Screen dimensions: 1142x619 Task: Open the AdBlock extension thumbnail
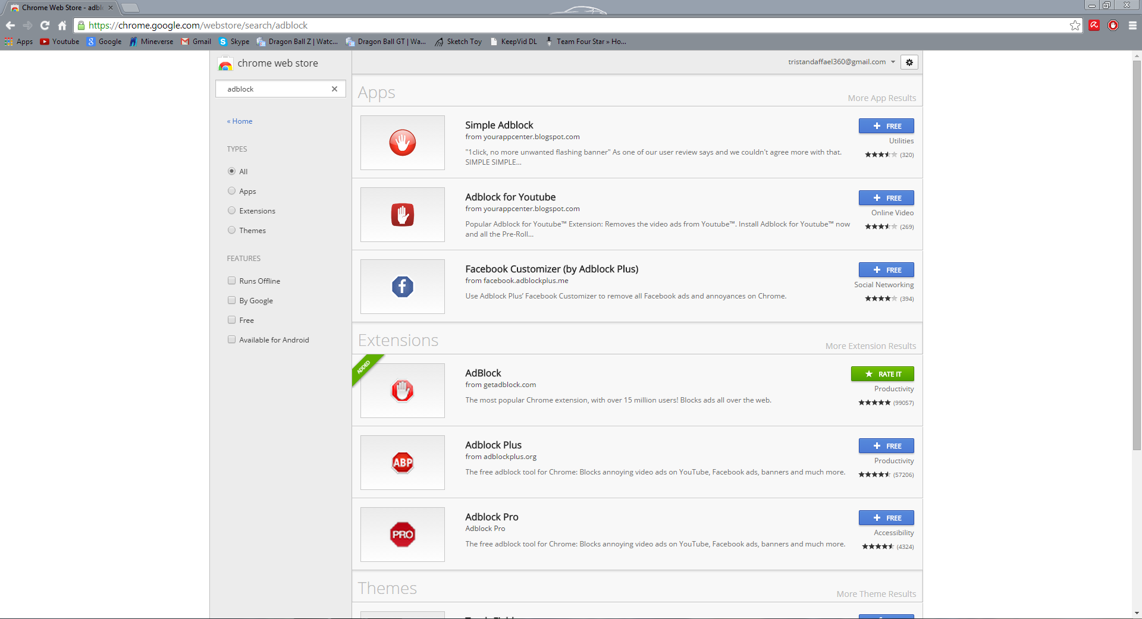click(403, 391)
